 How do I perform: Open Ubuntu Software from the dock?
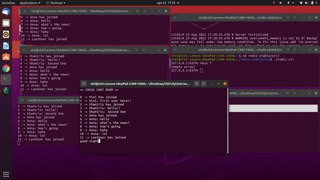pos(6,57)
